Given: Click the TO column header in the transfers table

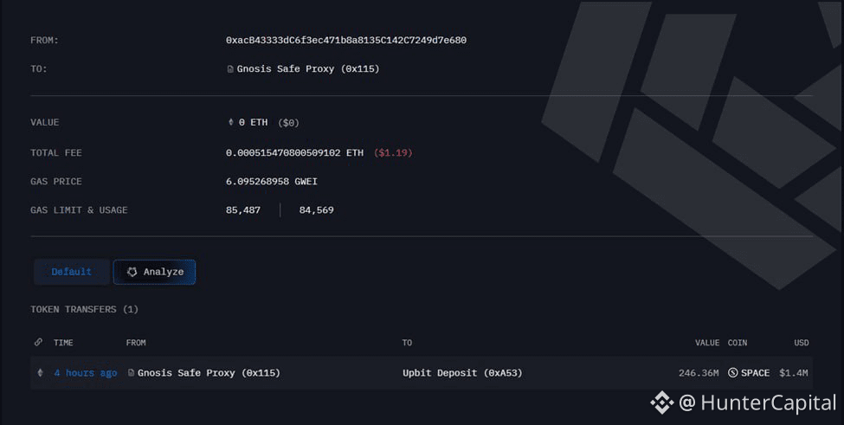Looking at the screenshot, I should click(x=407, y=343).
